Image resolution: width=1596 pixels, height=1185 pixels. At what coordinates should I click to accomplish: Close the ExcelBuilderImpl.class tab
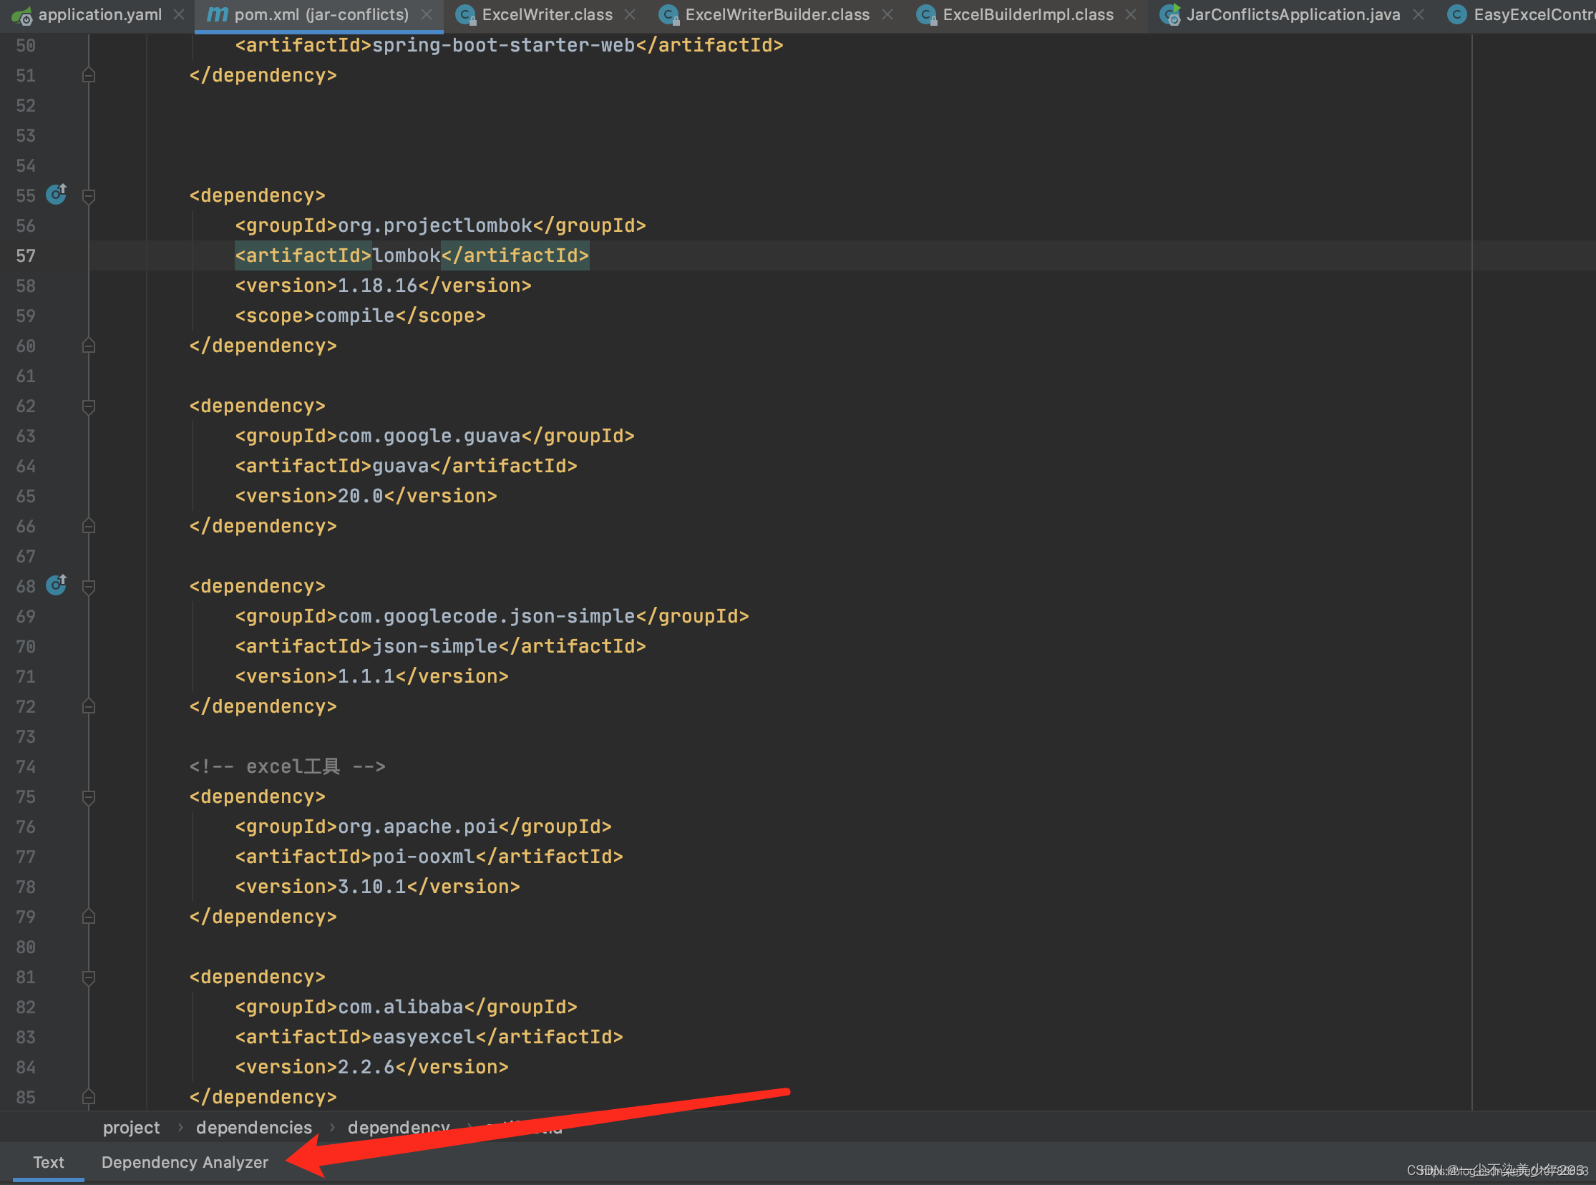1132,14
